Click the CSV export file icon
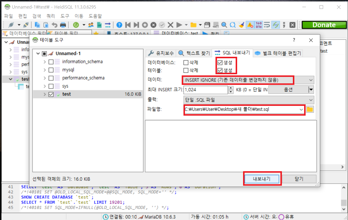348x220 pixels. tap(99, 25)
